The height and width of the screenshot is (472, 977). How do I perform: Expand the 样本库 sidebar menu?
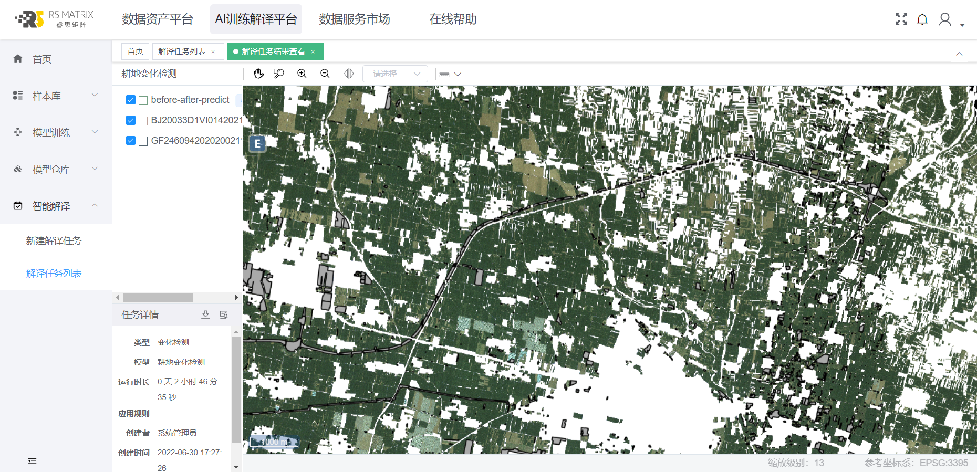click(56, 96)
